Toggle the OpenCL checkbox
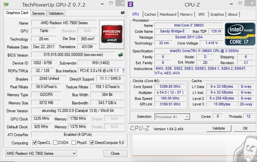 (35, 142)
